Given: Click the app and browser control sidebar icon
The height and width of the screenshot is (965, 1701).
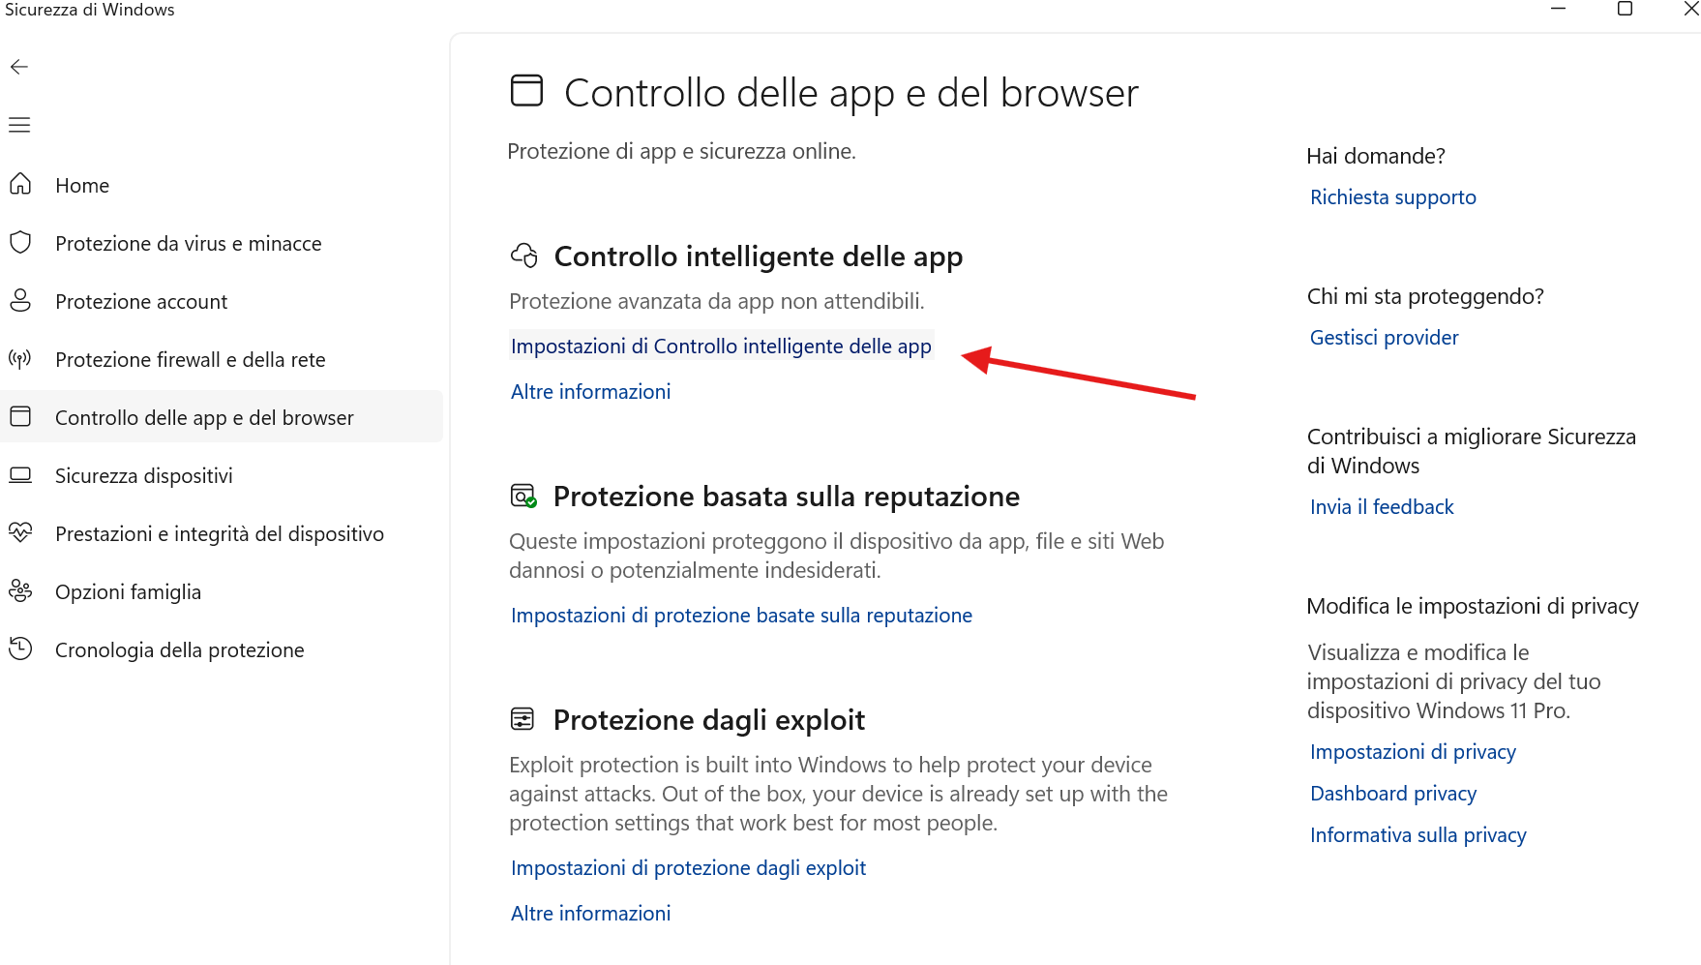Looking at the screenshot, I should 20,416.
